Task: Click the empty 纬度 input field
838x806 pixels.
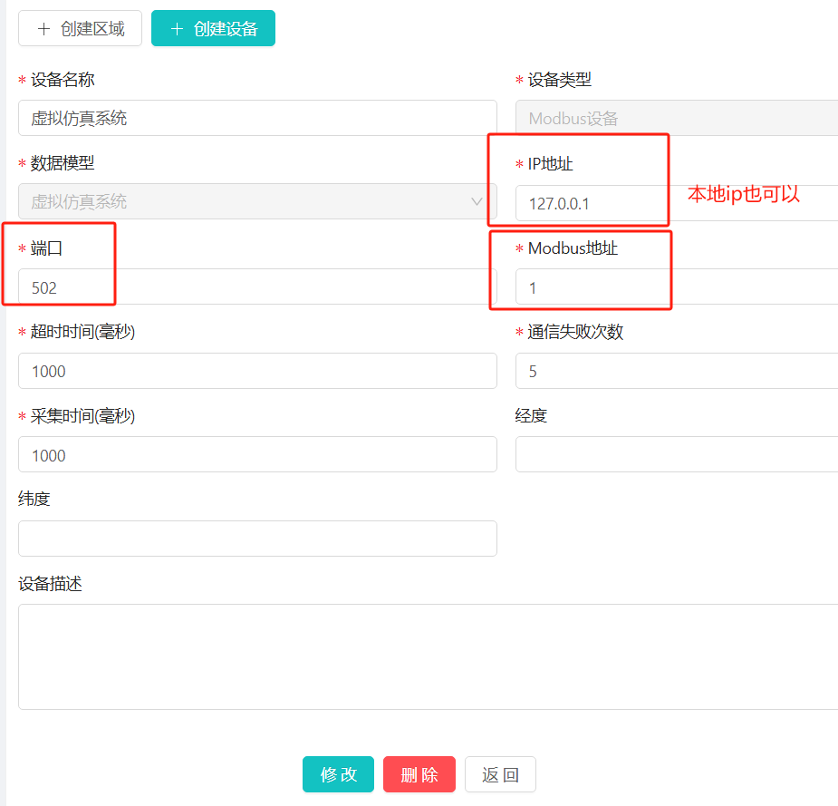Action: click(x=257, y=539)
